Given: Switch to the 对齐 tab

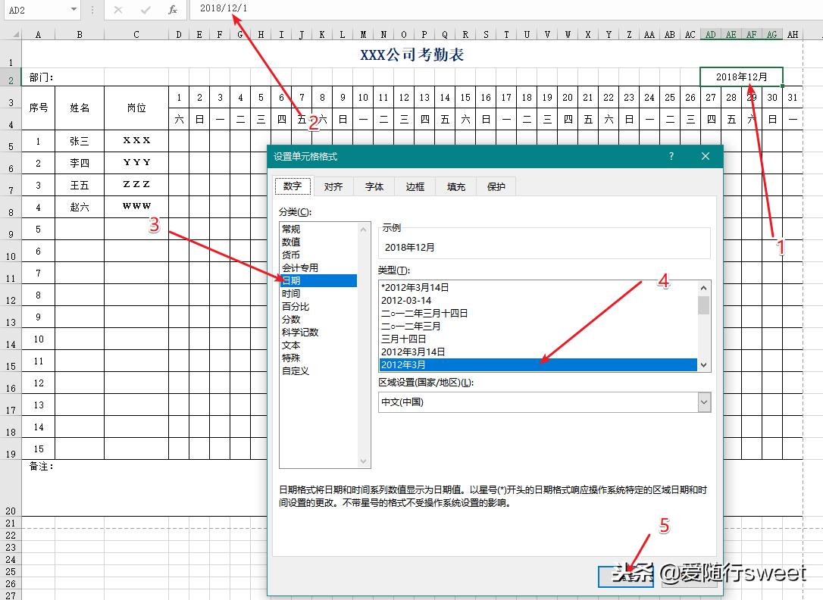Looking at the screenshot, I should point(333,186).
